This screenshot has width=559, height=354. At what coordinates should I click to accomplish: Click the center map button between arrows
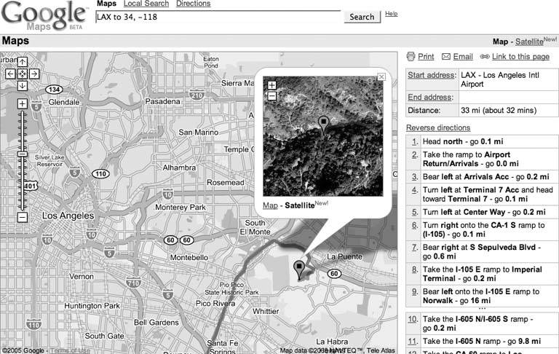pos(22,74)
